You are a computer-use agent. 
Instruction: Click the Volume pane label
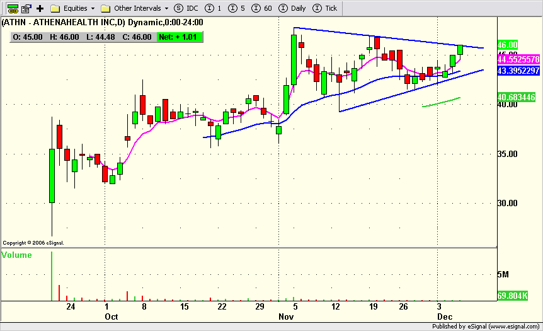click(x=16, y=255)
